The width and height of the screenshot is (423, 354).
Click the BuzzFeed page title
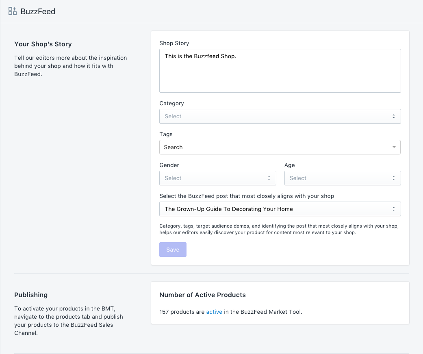pos(38,11)
